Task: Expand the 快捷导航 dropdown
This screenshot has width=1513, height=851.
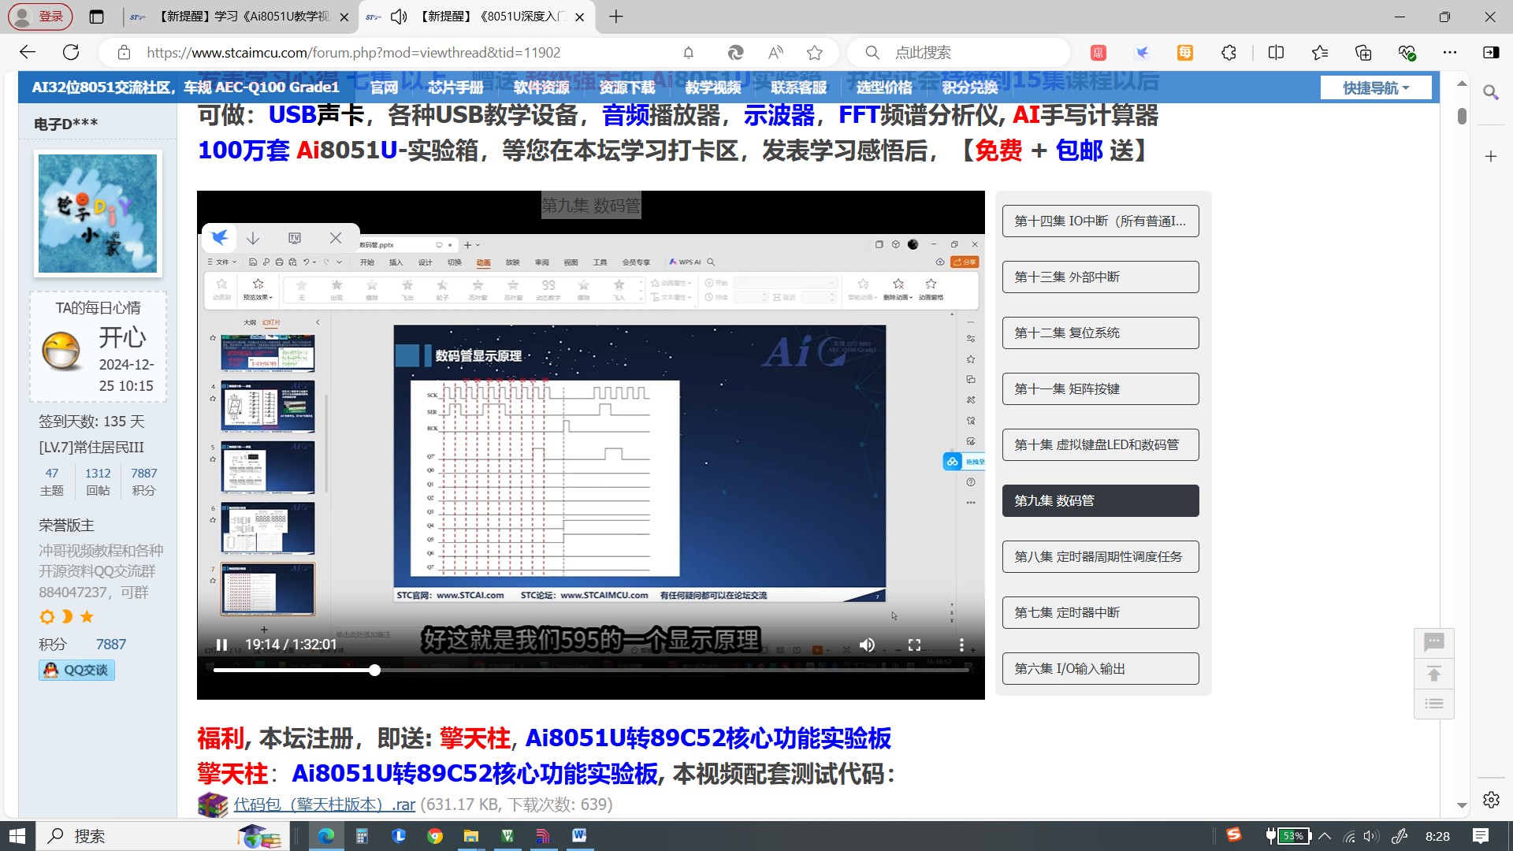Action: coord(1376,87)
